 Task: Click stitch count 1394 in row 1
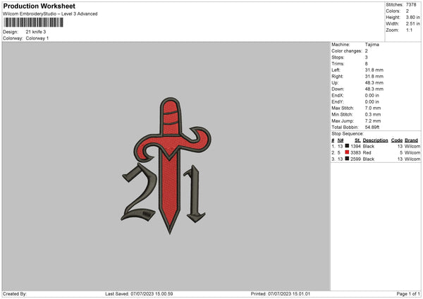(x=355, y=146)
